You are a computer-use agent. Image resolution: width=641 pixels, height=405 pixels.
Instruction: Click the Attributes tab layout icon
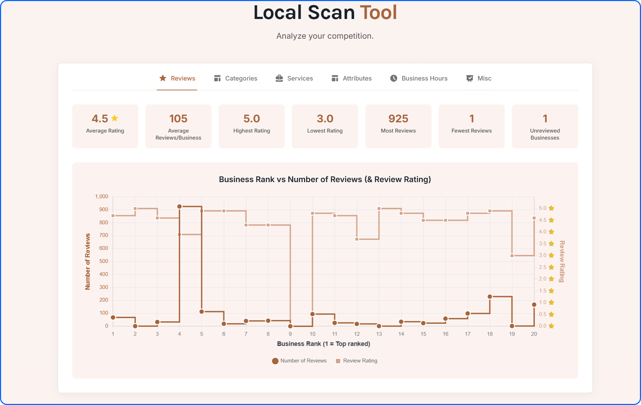click(335, 78)
